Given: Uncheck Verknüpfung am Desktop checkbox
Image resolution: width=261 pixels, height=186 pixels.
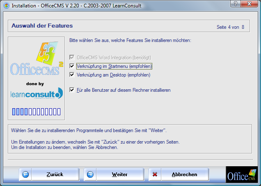Looking at the screenshot, I should click(x=72, y=74).
